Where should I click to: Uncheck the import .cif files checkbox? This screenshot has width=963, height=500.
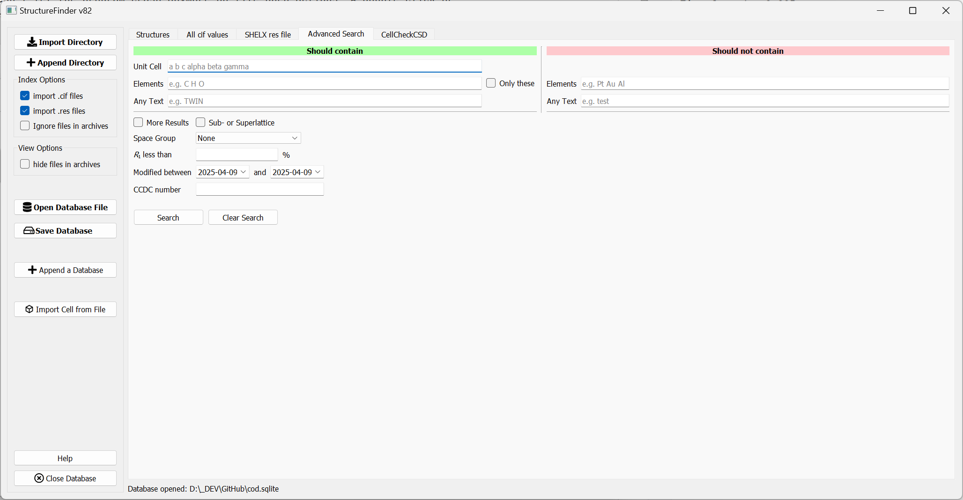click(x=25, y=96)
